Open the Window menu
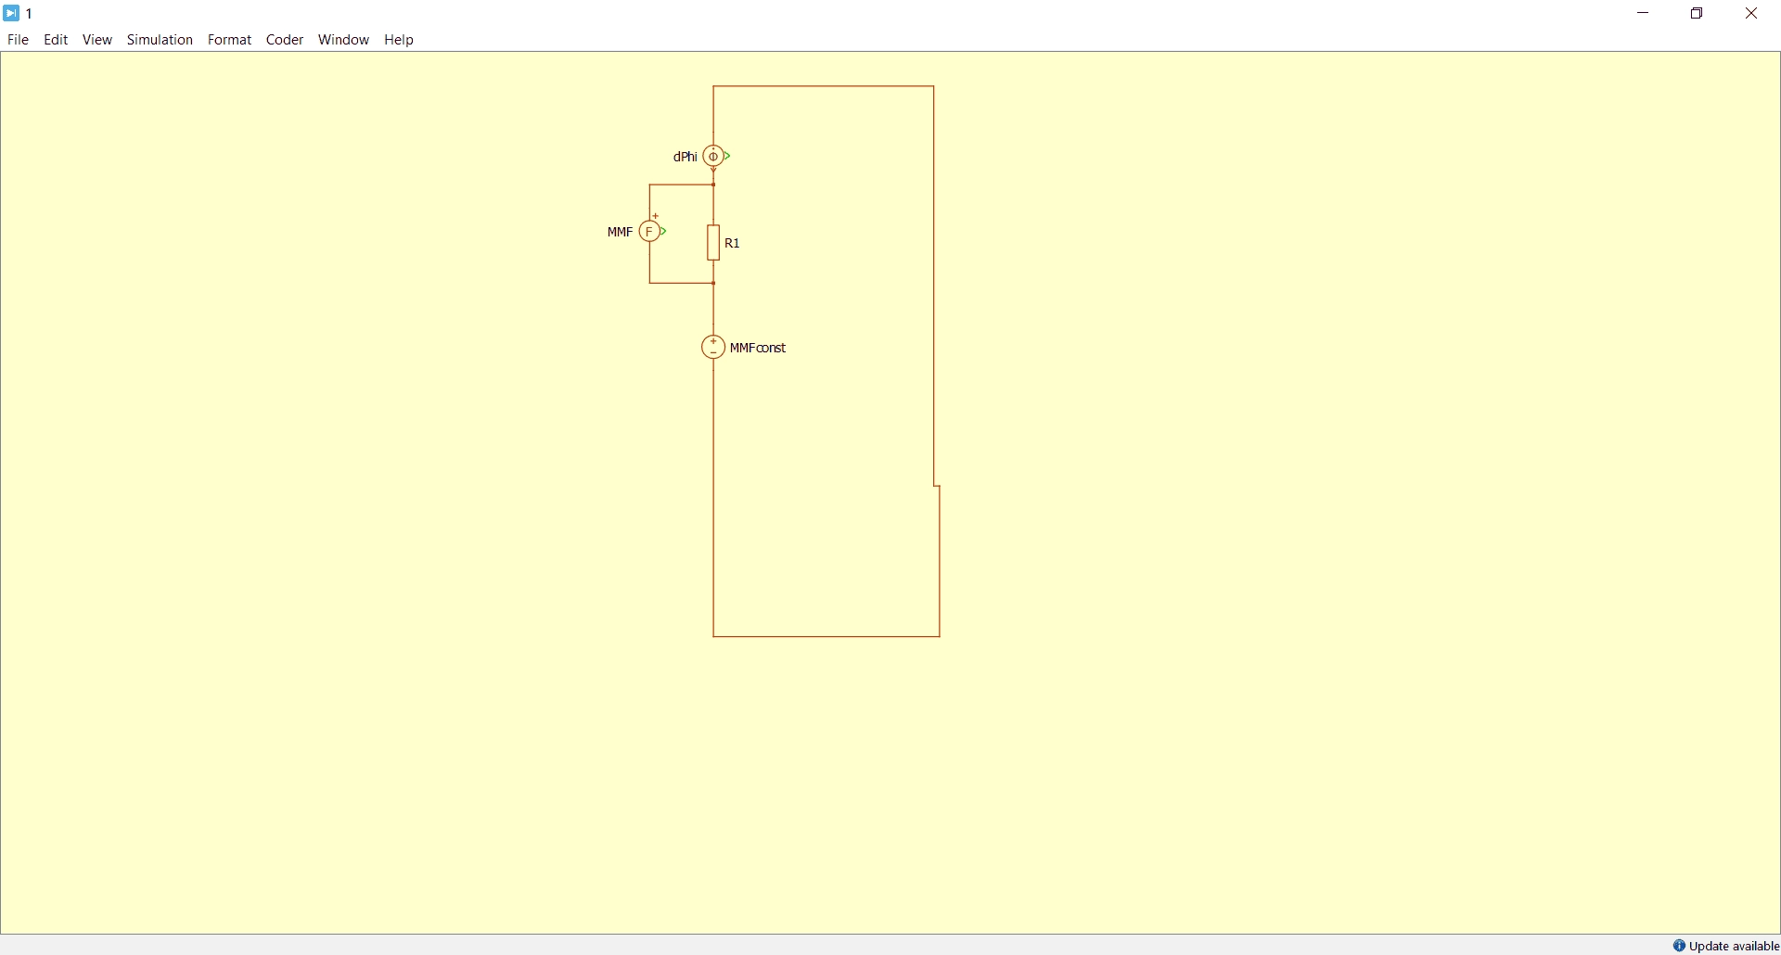Image resolution: width=1781 pixels, height=955 pixels. pyautogui.click(x=343, y=40)
